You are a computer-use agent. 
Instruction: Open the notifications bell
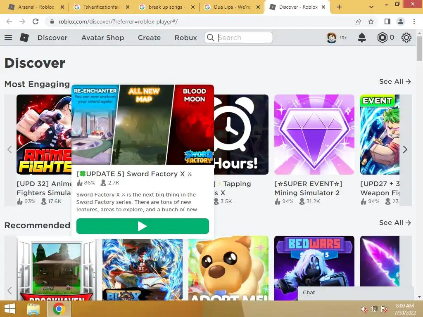pyautogui.click(x=362, y=38)
